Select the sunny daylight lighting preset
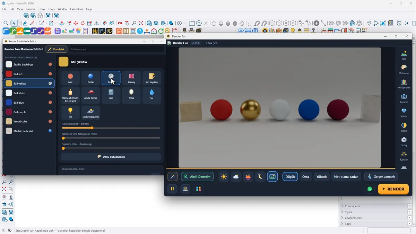This screenshot has width=416, height=234. 224,176
